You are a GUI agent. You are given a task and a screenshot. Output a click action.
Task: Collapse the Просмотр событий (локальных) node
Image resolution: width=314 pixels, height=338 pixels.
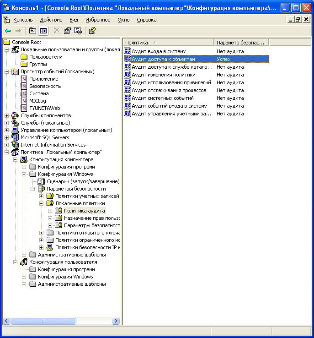coord(7,71)
